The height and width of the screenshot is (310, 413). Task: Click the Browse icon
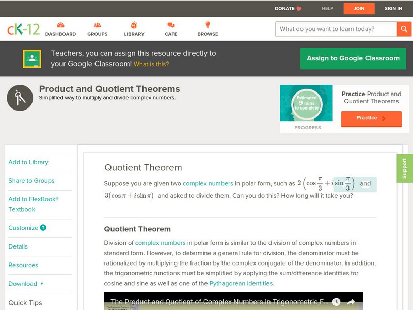(207, 24)
